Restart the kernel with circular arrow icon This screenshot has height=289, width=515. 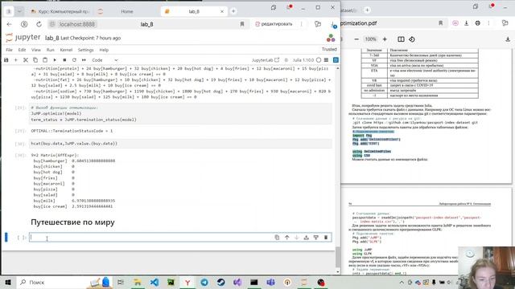(x=74, y=60)
